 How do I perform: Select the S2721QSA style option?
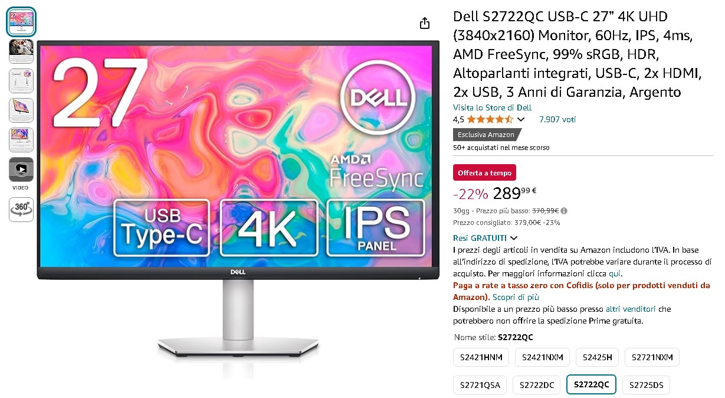click(x=480, y=385)
